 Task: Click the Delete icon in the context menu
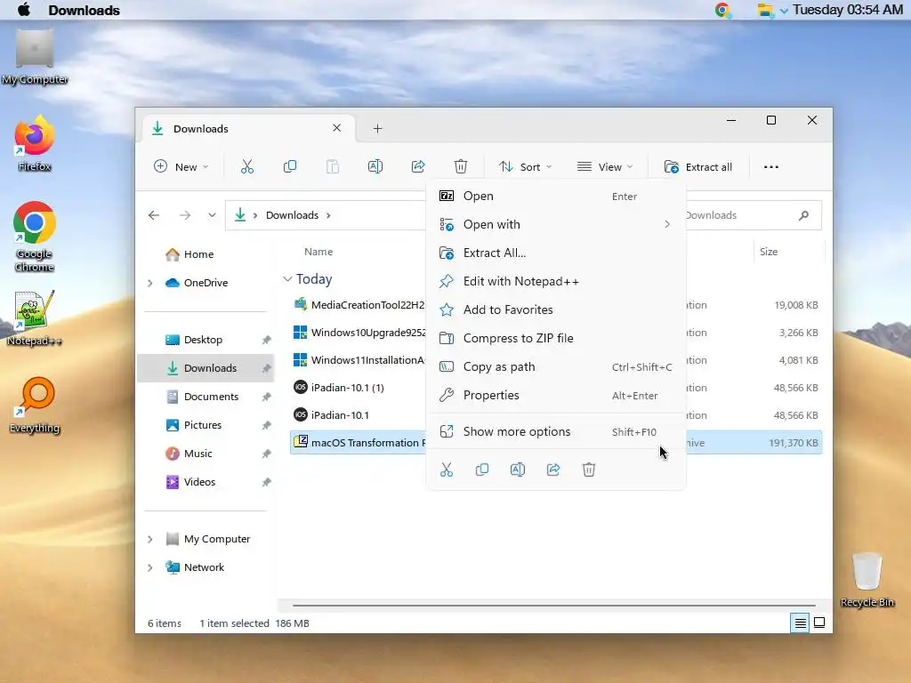(x=589, y=470)
